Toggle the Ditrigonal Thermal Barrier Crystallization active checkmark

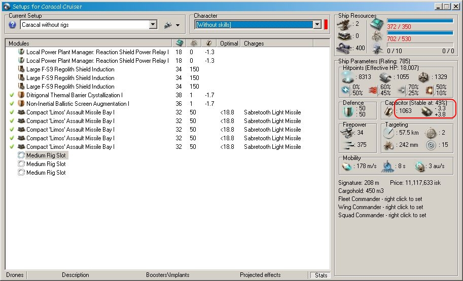(11, 95)
